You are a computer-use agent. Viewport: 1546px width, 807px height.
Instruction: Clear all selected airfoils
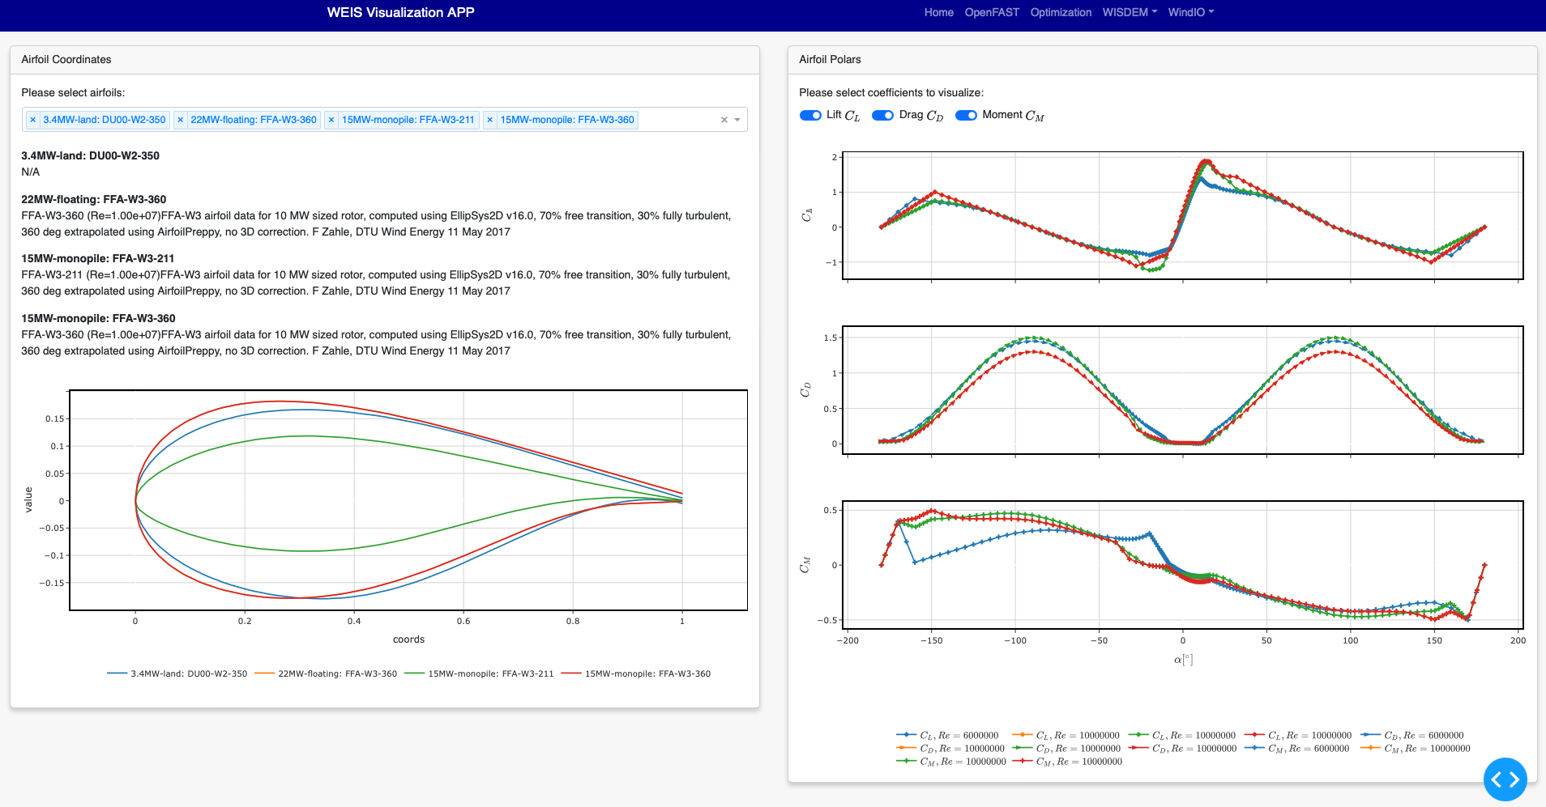click(724, 120)
